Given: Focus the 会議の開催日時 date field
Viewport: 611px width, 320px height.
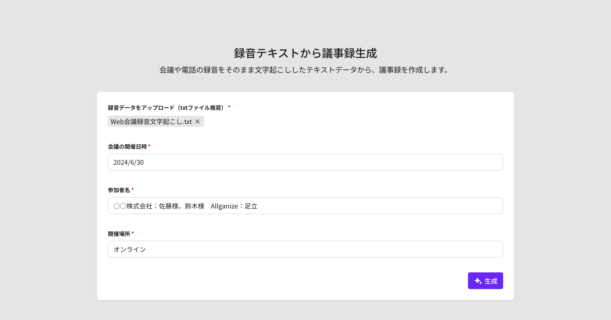Looking at the screenshot, I should [x=305, y=162].
